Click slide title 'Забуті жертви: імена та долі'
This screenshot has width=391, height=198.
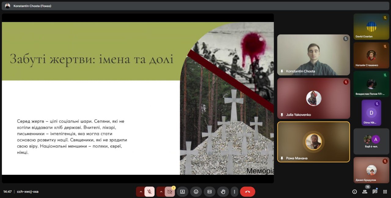(92, 59)
